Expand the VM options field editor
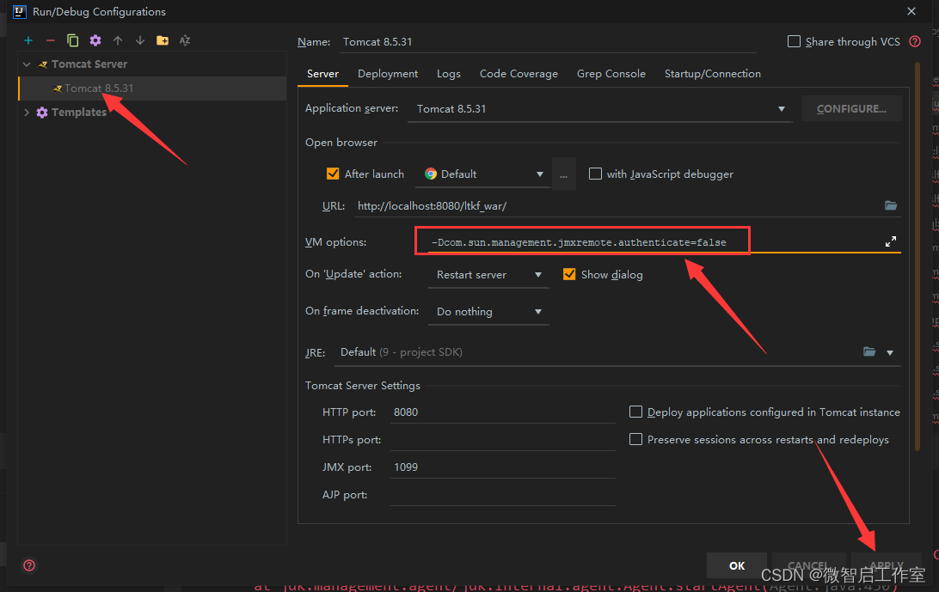Screen dimensions: 939x592 pyautogui.click(x=891, y=241)
